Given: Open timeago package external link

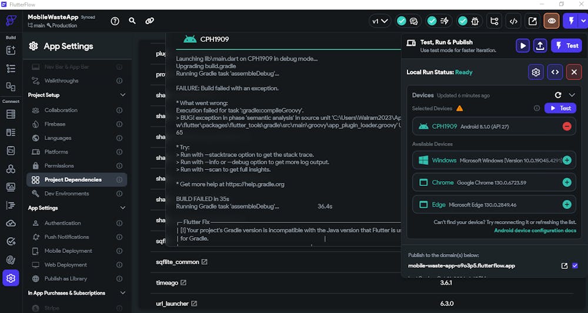Looking at the screenshot, I should (183, 282).
